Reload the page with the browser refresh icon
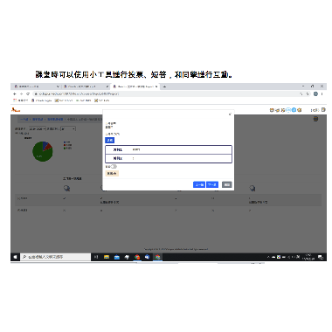This screenshot has width=332, height=332. point(28,94)
